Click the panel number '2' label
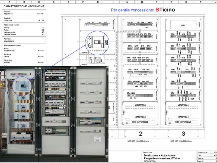The height and width of the screenshot is (163, 217). tap(141, 134)
